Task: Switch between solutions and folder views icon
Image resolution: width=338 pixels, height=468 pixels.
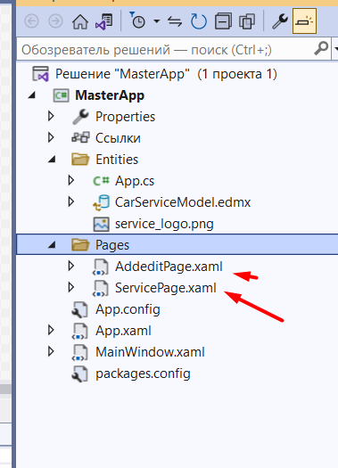Action: (x=104, y=21)
